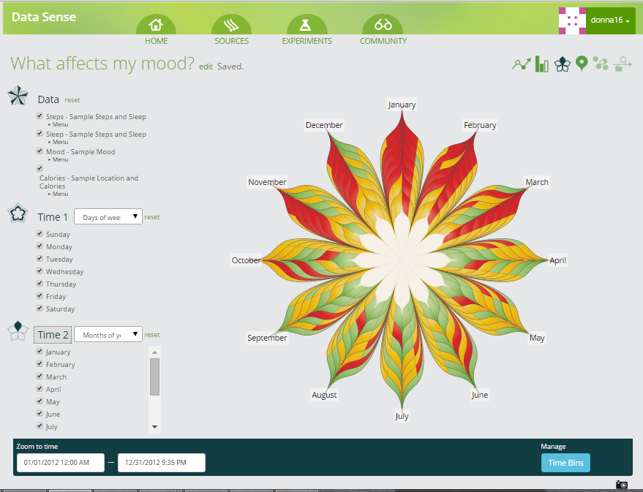Screen dimensions: 643x492
Task: Uncheck the April checkbox
Action: [40, 388]
